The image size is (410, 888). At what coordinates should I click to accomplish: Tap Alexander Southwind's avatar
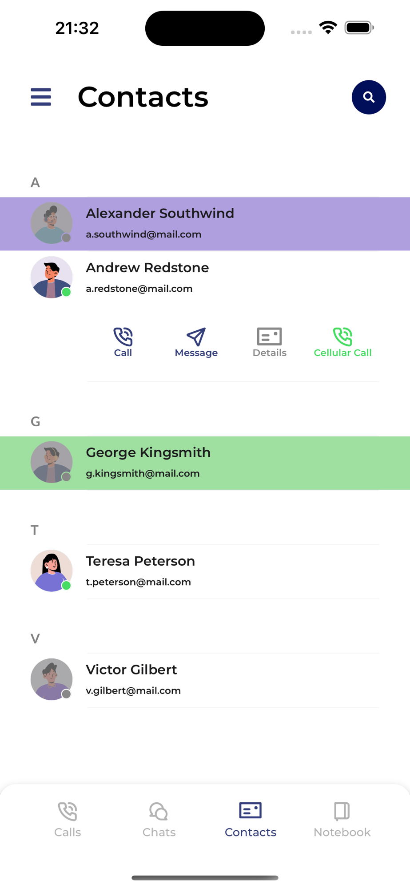(x=52, y=223)
